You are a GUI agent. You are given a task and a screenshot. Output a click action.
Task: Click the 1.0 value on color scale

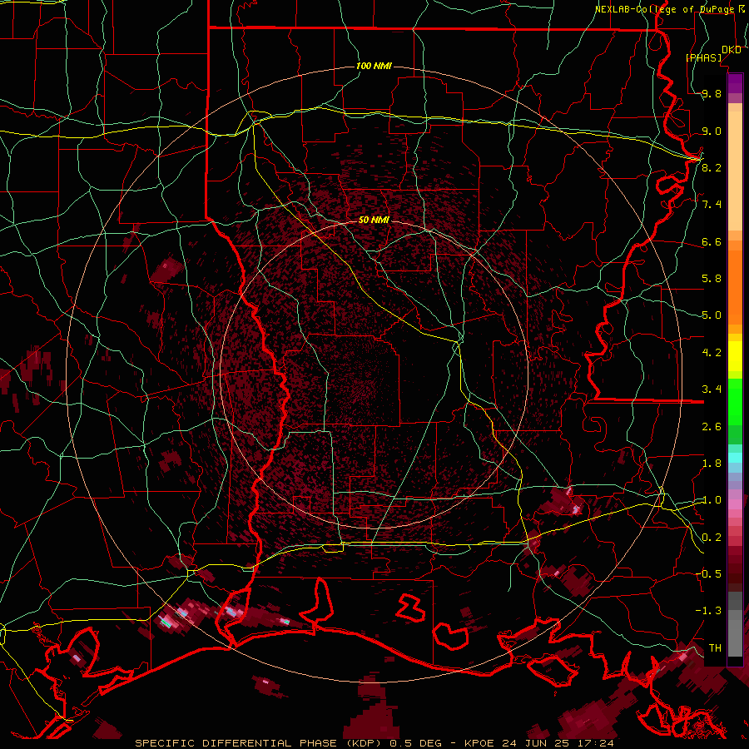click(x=712, y=500)
